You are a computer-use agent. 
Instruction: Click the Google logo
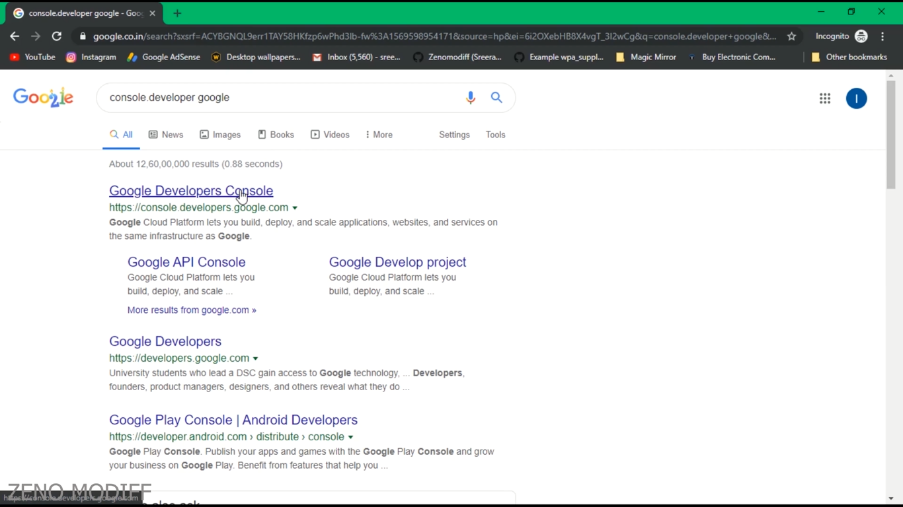tap(44, 98)
